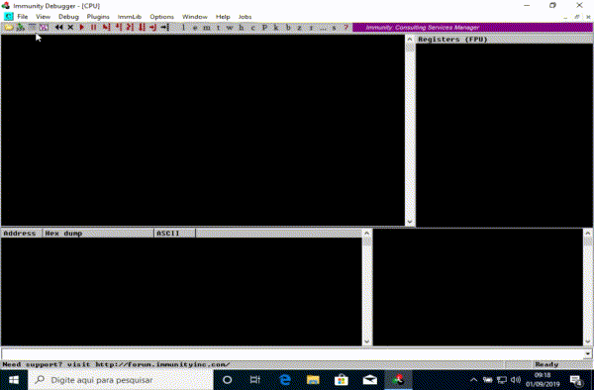Image resolution: width=594 pixels, height=390 pixels.
Task: Show the log window via the 'l' button
Action: [183, 28]
